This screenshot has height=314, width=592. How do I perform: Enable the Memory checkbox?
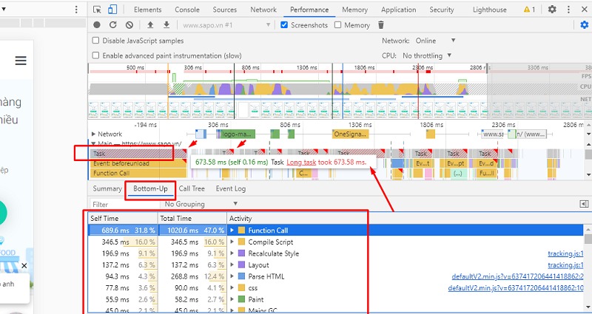[x=338, y=25]
